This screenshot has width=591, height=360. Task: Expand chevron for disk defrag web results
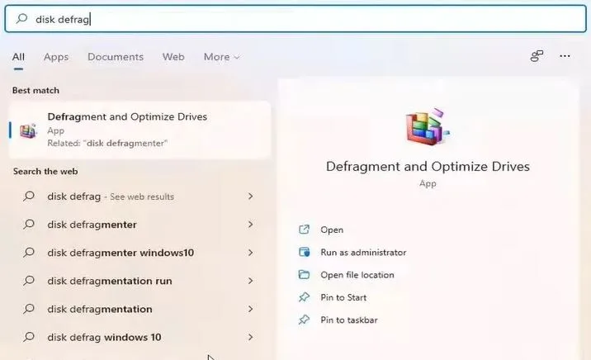pos(250,197)
